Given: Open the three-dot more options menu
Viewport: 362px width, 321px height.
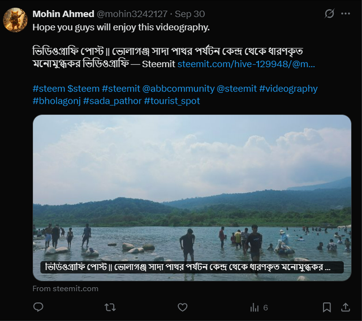Looking at the screenshot, I should [x=346, y=14].
